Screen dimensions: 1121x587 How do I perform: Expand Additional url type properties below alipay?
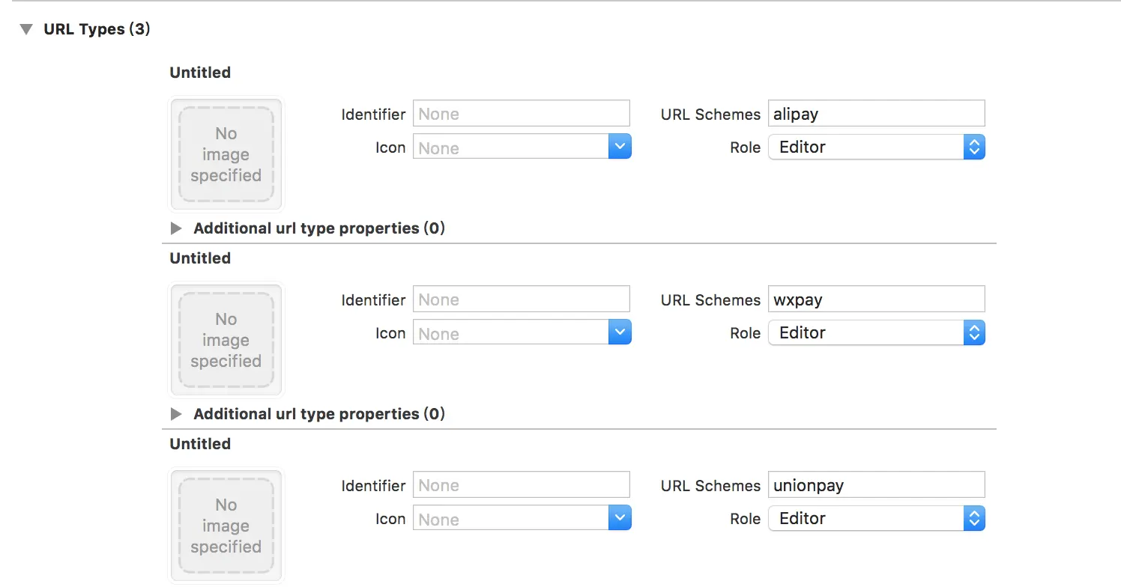(x=176, y=228)
